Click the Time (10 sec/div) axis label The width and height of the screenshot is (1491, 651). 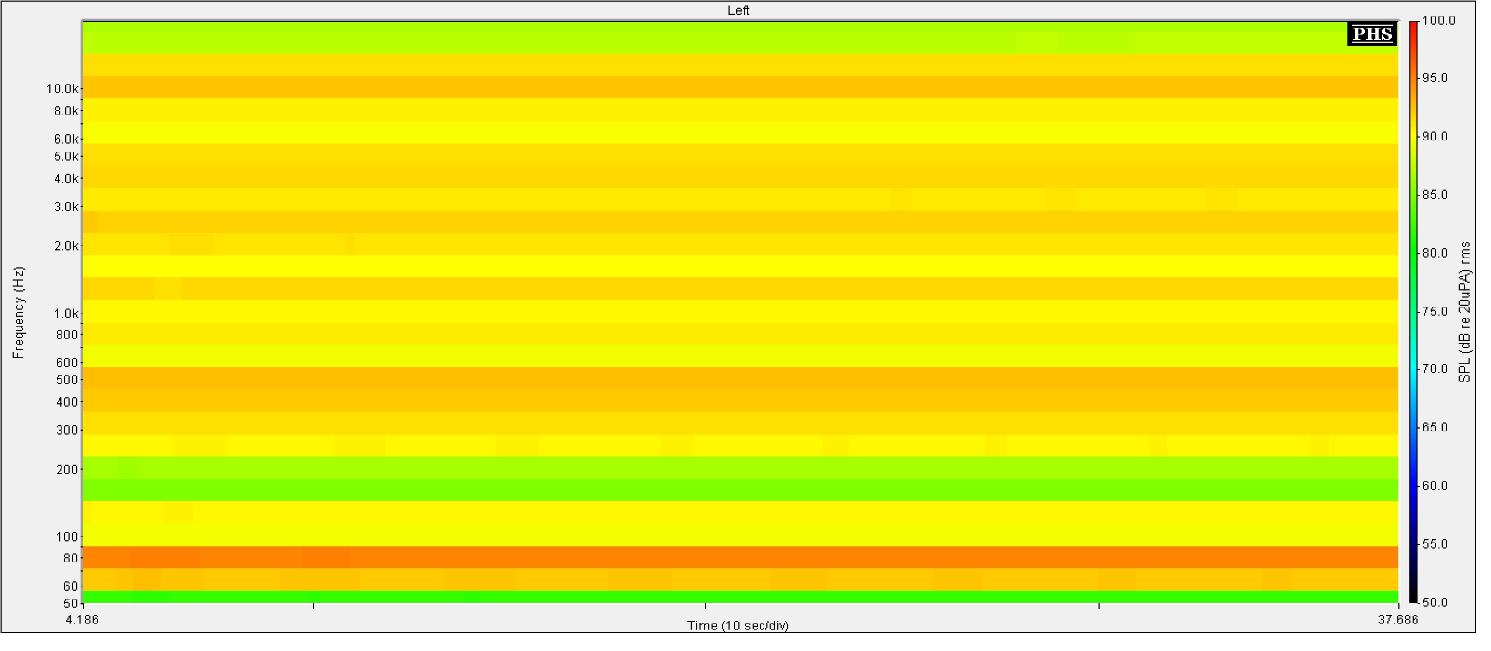(738, 625)
